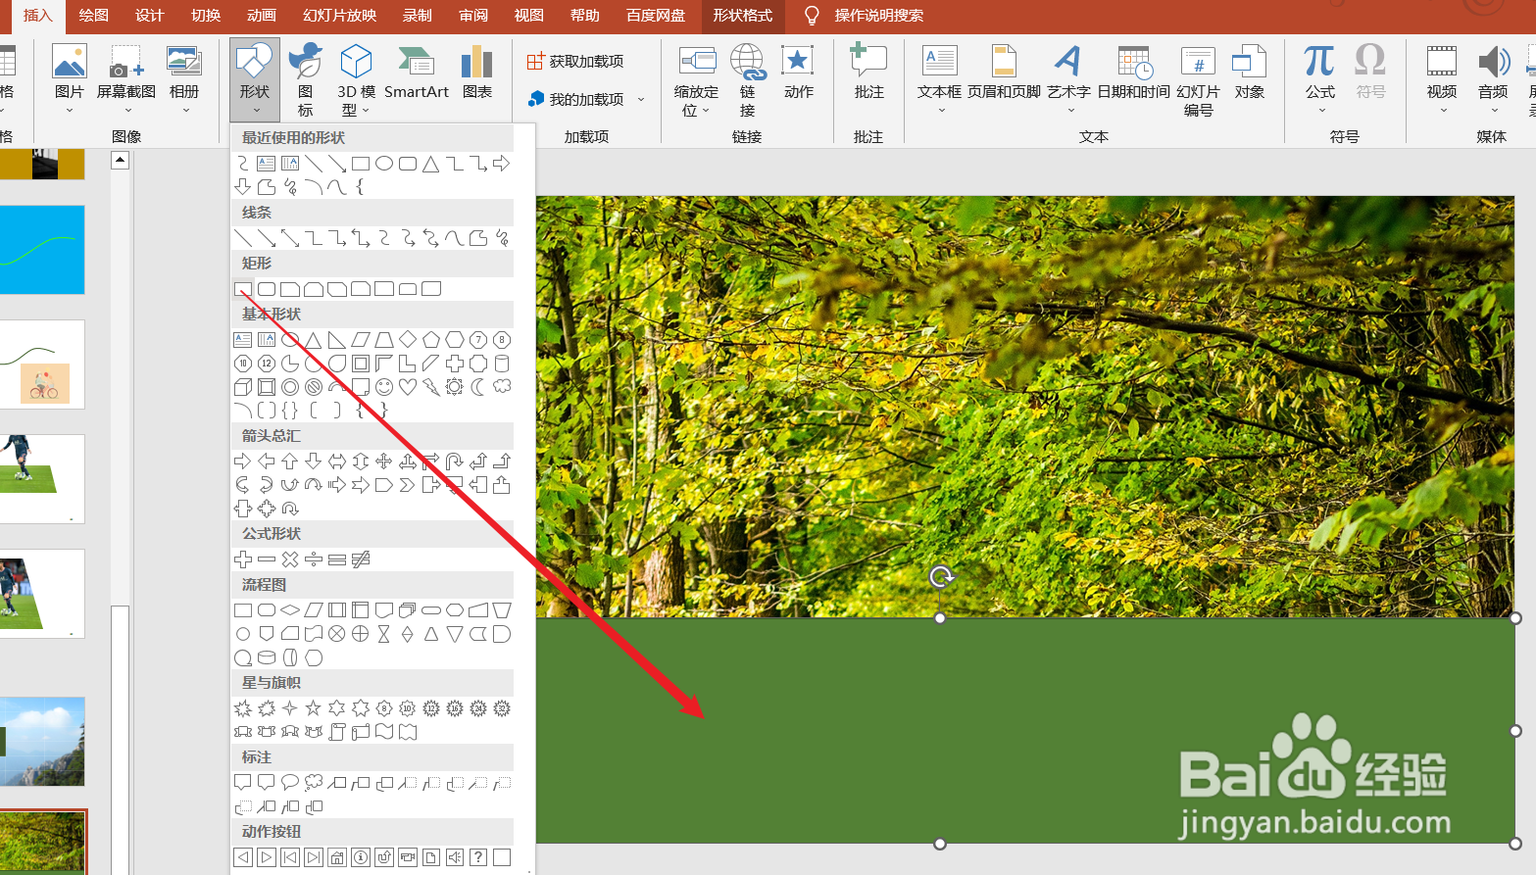Select the sun shape
This screenshot has height=875, width=1536.
pyautogui.click(x=455, y=387)
